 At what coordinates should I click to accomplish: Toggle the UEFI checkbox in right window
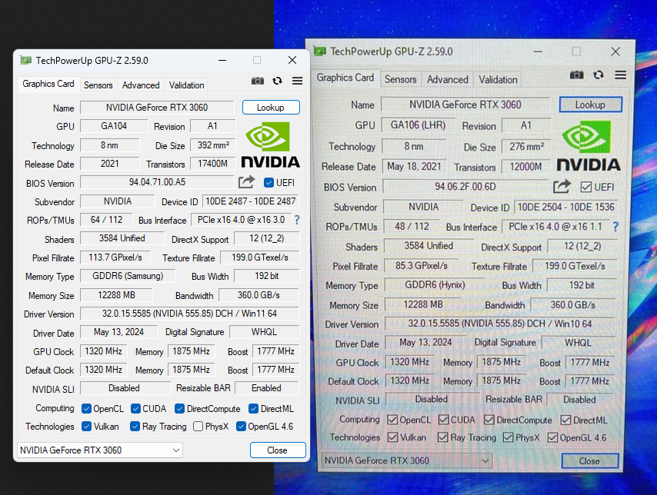click(585, 188)
